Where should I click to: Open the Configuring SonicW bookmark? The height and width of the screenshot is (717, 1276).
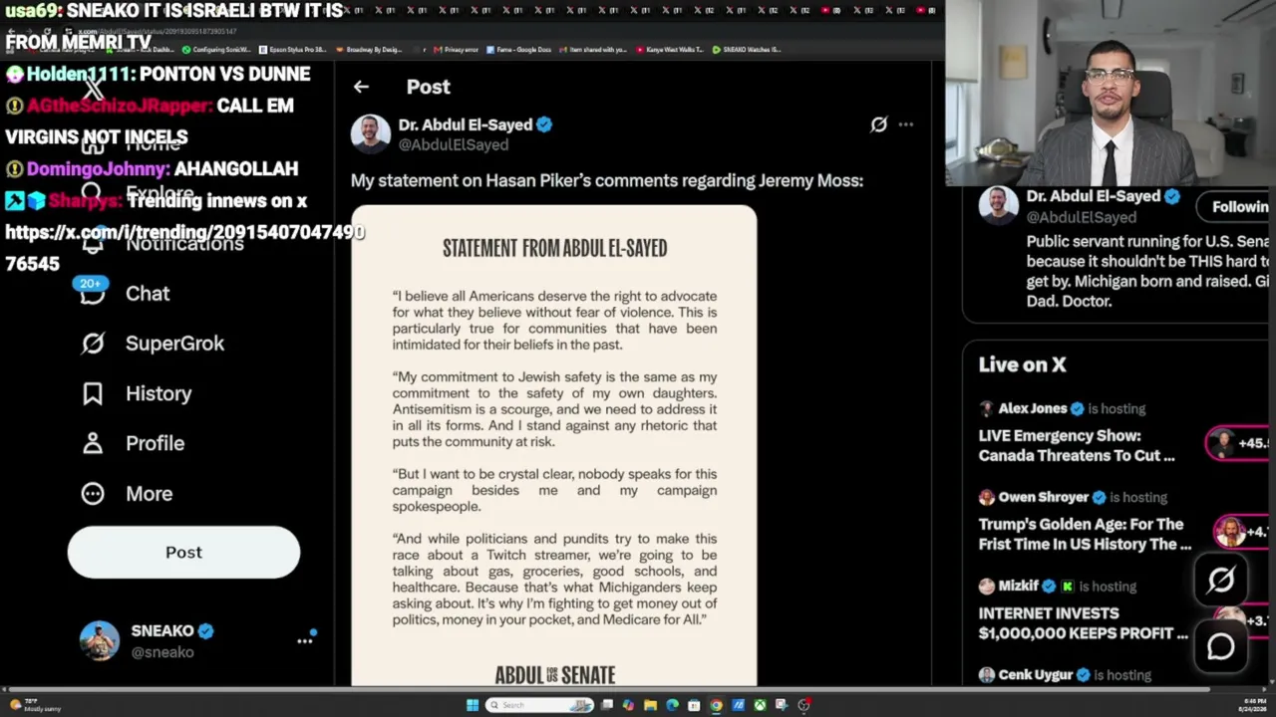(x=216, y=50)
